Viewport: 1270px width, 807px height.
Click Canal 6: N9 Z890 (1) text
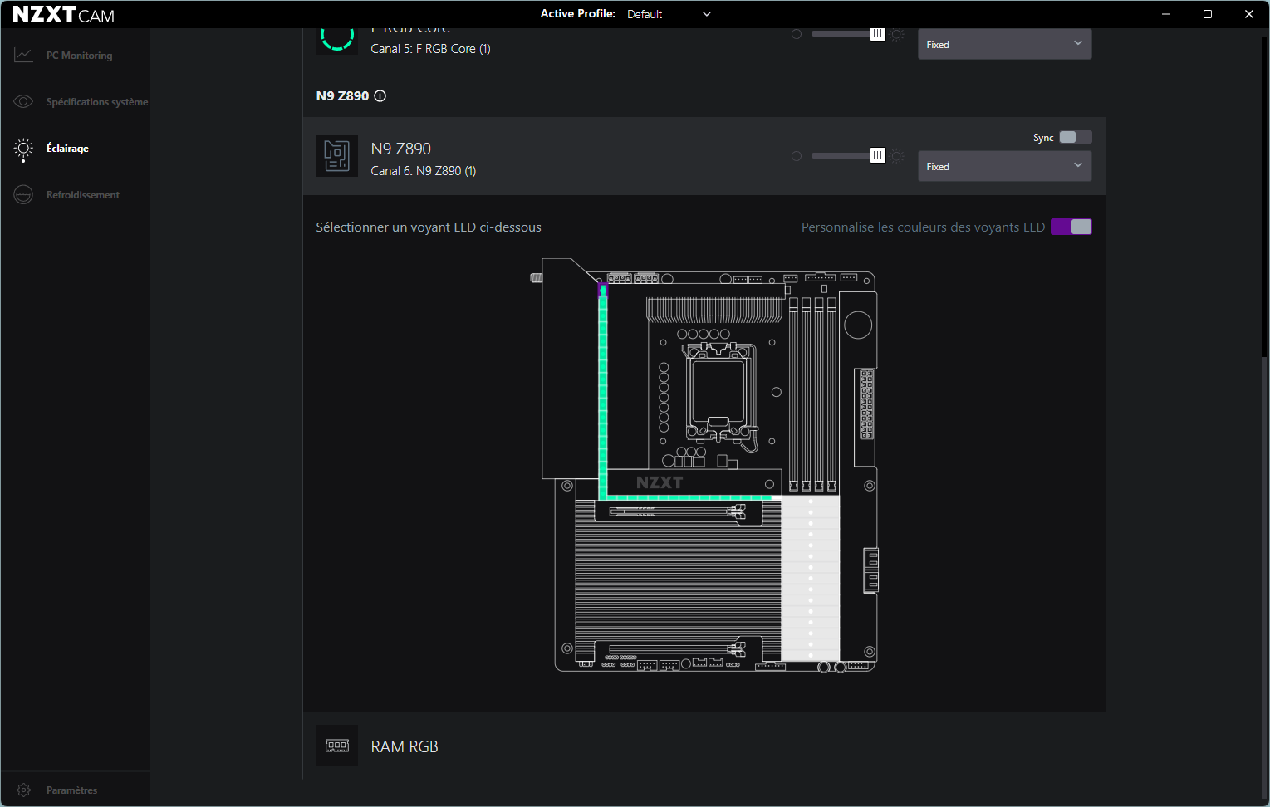coord(423,171)
